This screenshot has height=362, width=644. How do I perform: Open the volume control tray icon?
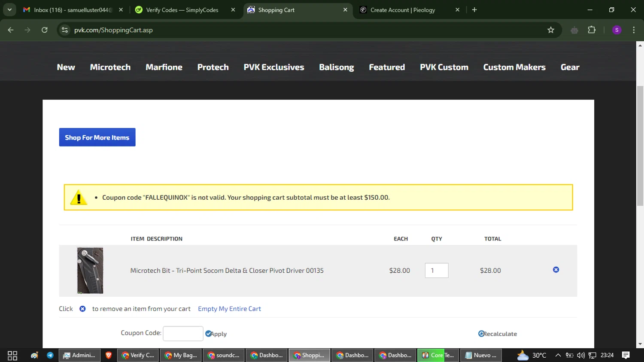(581, 356)
